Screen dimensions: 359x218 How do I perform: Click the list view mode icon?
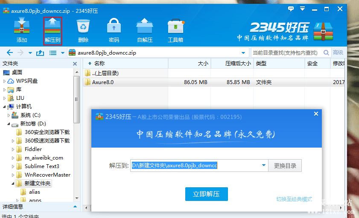click(53, 53)
